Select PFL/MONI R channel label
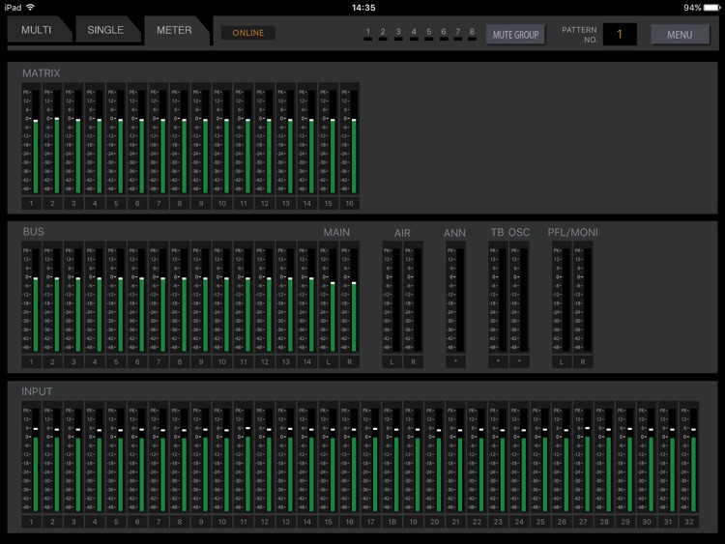 click(x=583, y=362)
